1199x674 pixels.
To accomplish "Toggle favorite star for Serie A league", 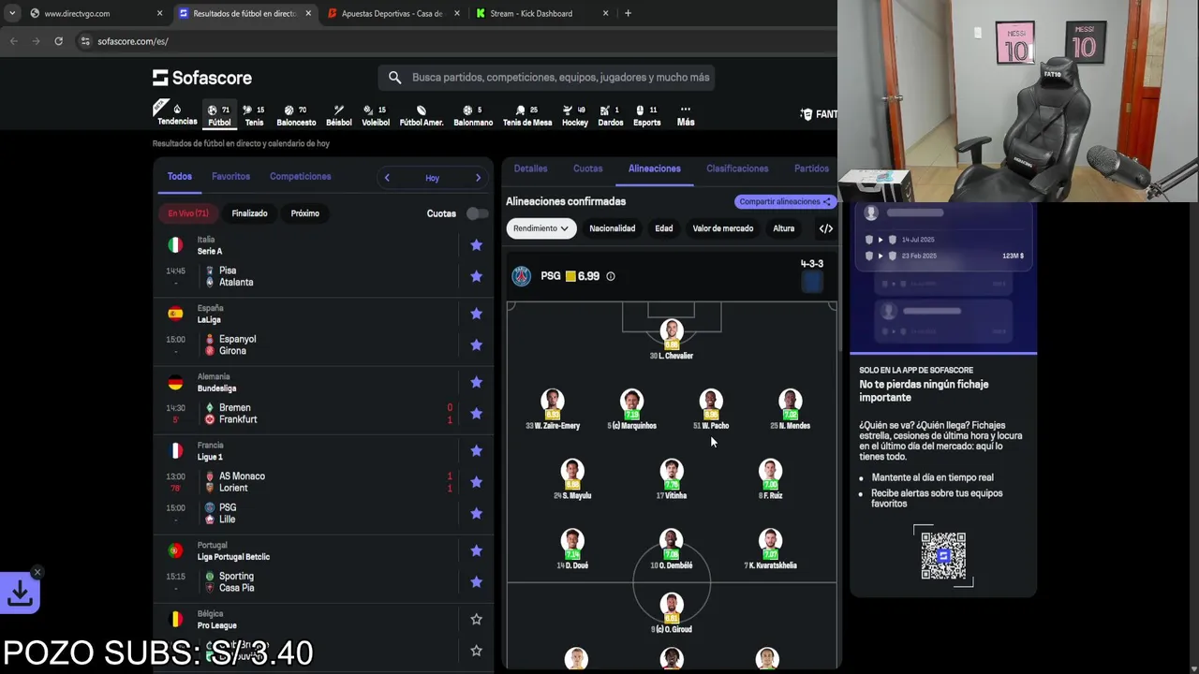I will (476, 245).
